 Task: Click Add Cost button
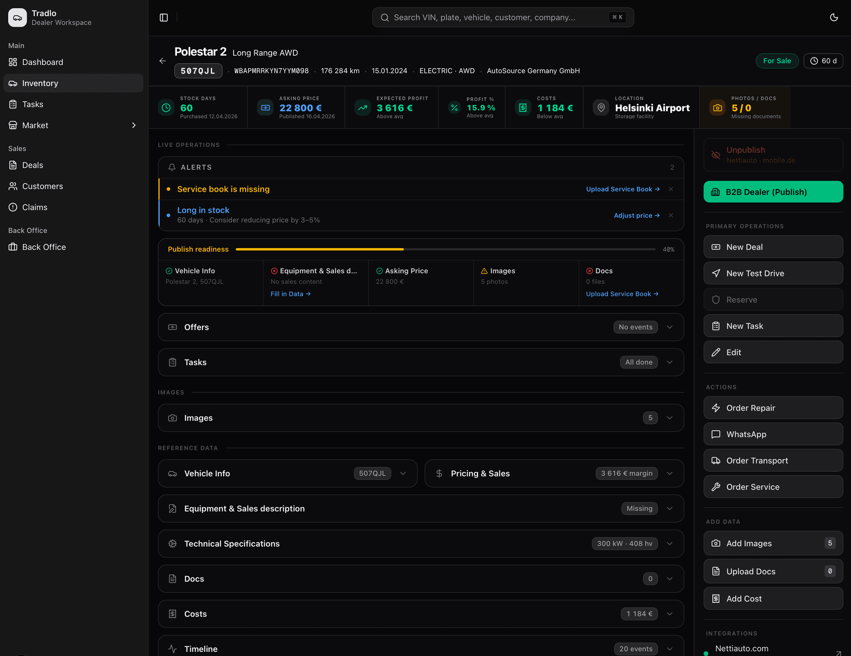[x=773, y=599]
